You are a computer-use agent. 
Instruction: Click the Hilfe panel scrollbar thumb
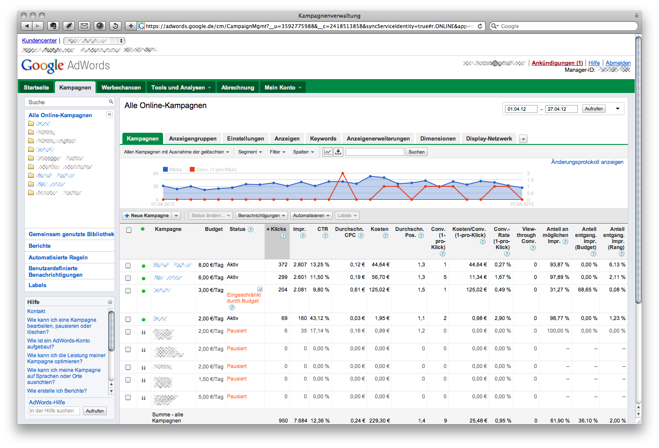pyautogui.click(x=111, y=331)
